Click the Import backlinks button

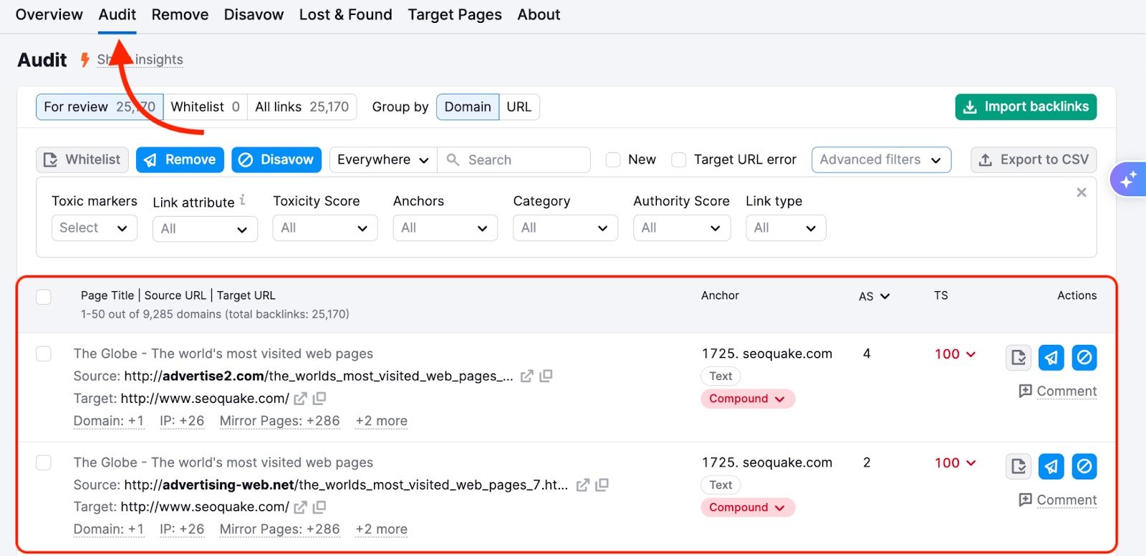[1025, 107]
